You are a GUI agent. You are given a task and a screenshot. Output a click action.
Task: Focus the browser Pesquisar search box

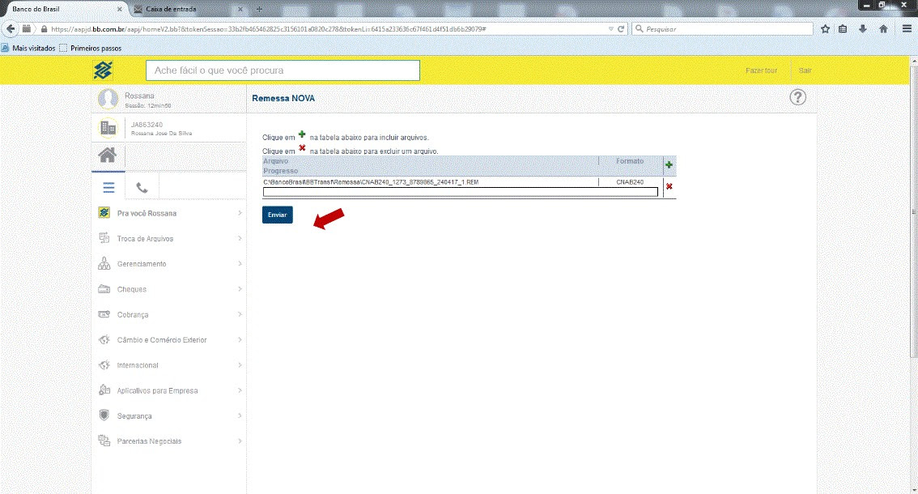pos(722,28)
